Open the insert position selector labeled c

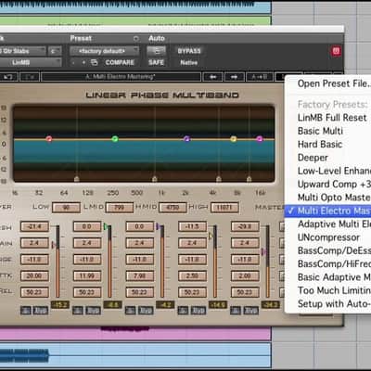click(55, 51)
